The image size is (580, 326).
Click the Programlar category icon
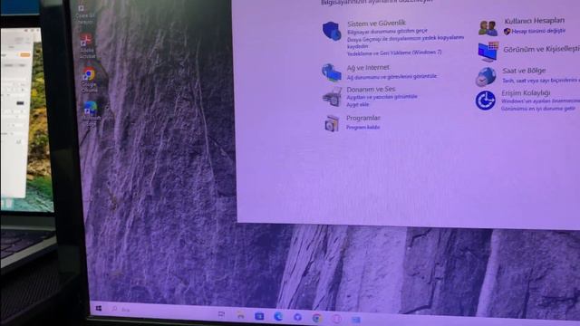click(x=332, y=123)
